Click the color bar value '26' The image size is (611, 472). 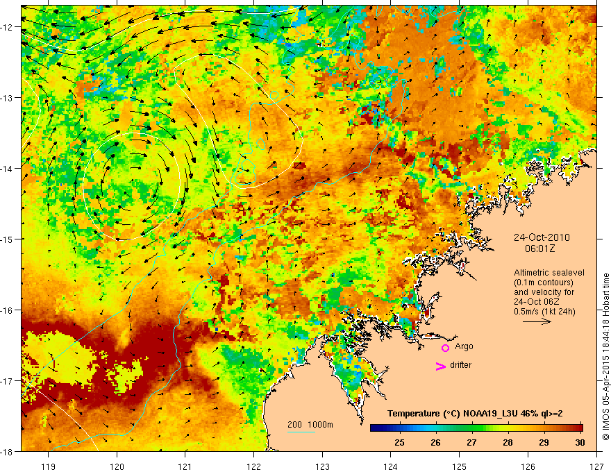coord(435,442)
